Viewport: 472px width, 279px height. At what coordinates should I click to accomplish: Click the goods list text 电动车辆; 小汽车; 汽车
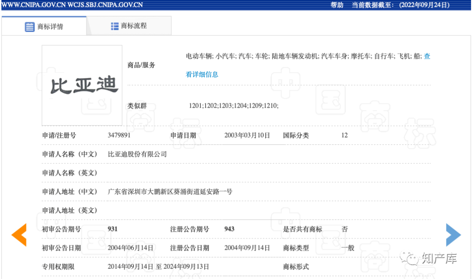tap(219, 56)
